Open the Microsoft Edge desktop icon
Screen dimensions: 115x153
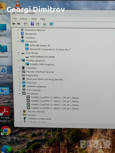point(6,149)
